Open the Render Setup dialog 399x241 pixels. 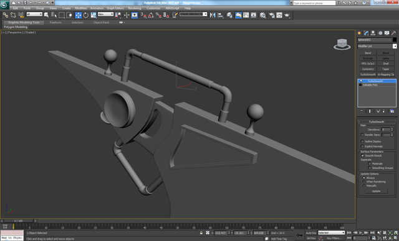[272, 15]
